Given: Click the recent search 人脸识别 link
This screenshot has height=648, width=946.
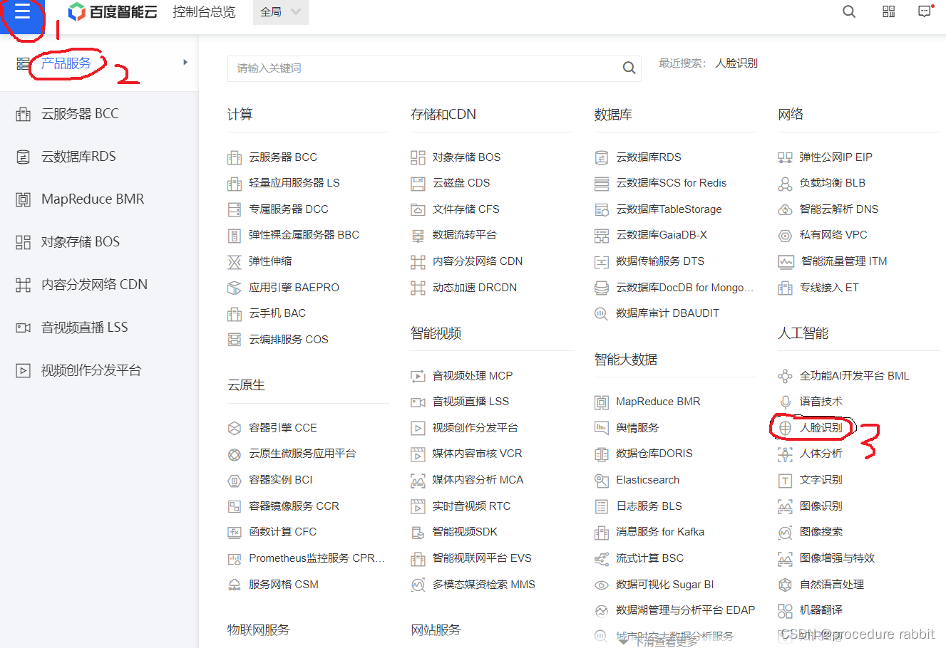Looking at the screenshot, I should pyautogui.click(x=736, y=63).
